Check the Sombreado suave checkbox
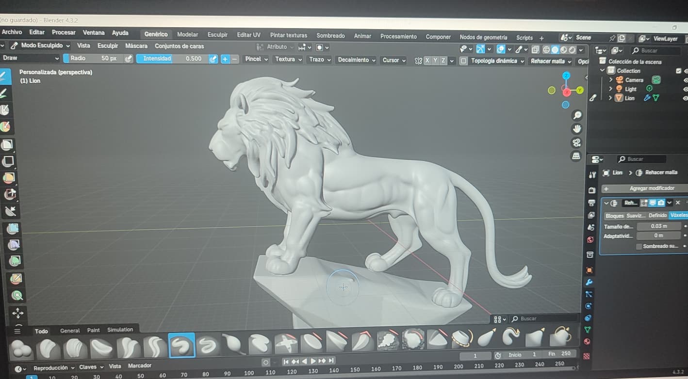 point(639,246)
